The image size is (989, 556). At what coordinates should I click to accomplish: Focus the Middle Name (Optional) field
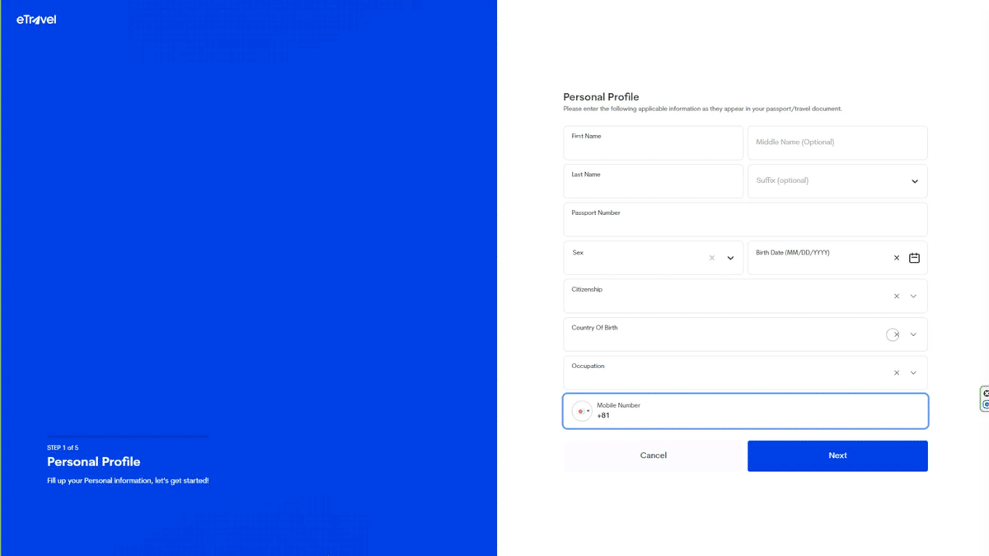[837, 143]
